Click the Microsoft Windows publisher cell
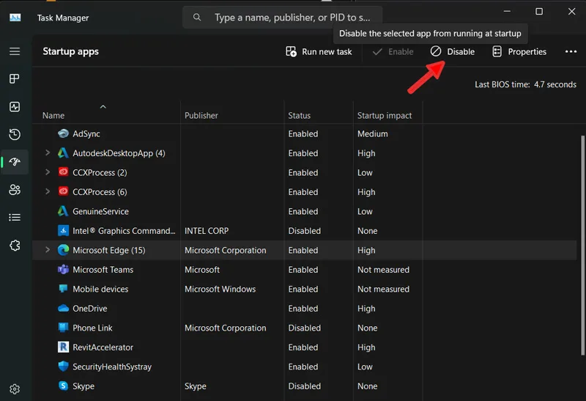The width and height of the screenshot is (586, 401). pyautogui.click(x=220, y=289)
